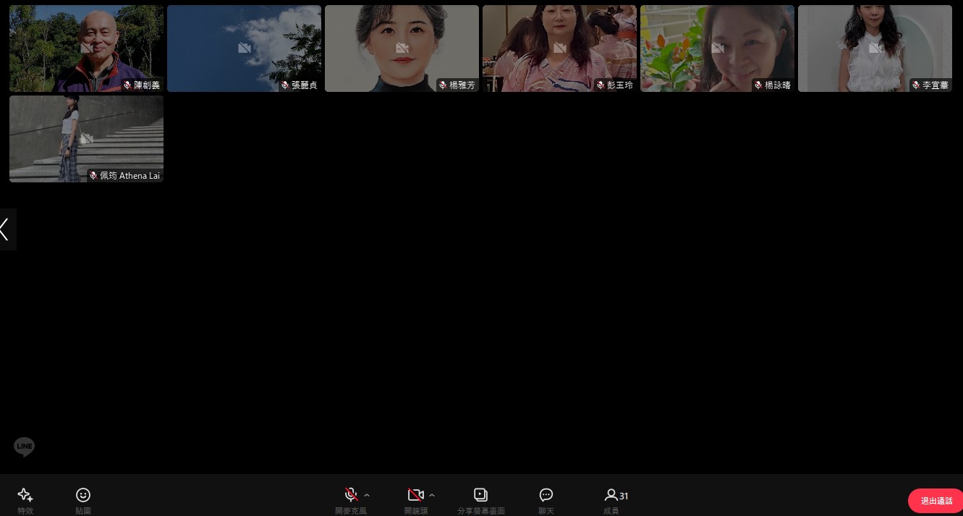Screen dimensions: 963x516
Task: Click the 分享螢幕畫面 share screen icon
Action: (480, 495)
